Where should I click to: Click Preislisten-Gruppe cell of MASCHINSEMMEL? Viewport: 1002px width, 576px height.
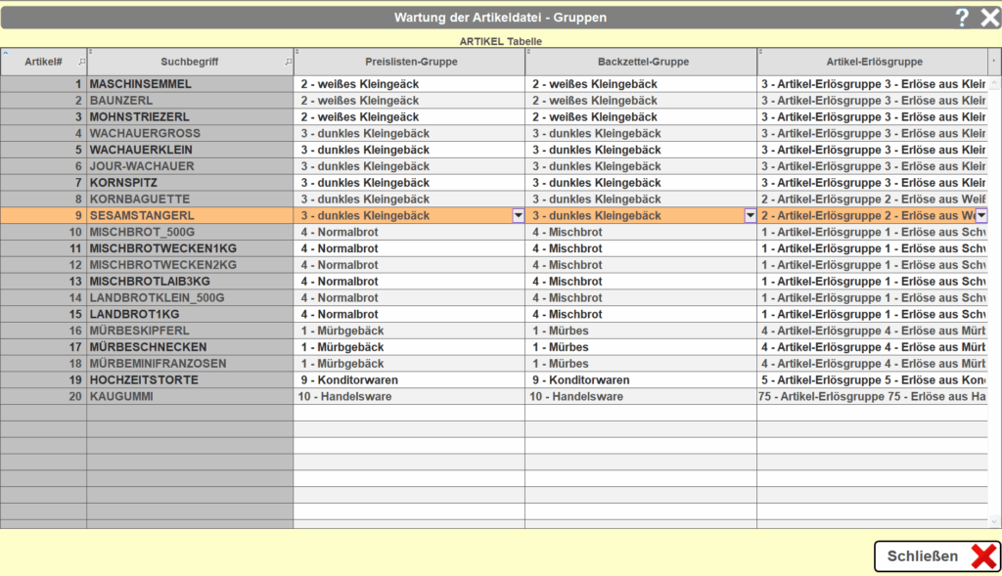pyautogui.click(x=410, y=84)
